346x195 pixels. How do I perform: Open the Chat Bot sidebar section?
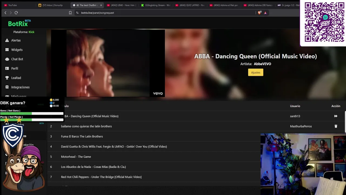17,59
